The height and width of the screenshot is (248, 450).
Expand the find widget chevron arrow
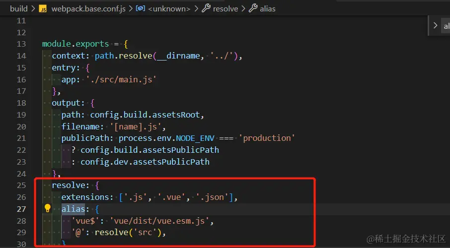coord(436,25)
